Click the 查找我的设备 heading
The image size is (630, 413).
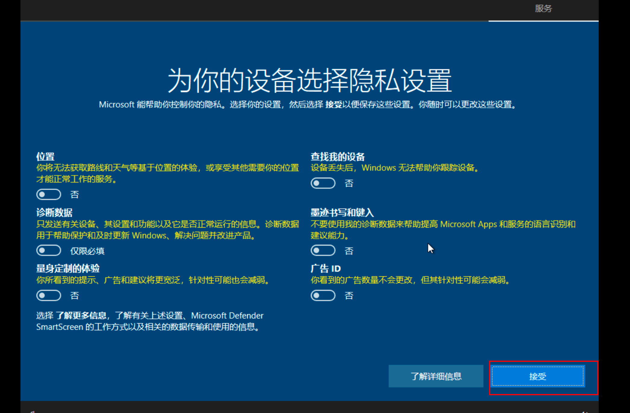point(338,157)
